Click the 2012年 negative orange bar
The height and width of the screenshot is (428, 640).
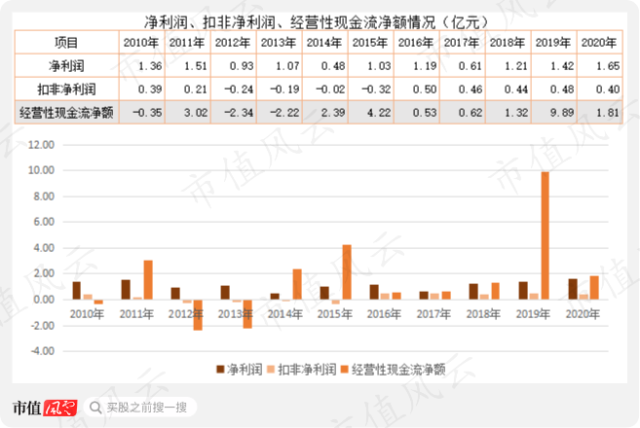(x=198, y=315)
